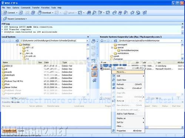Viewport: 185px width, 138px height.
Task: Close the Transfer Progress panel
Action: (182, 102)
